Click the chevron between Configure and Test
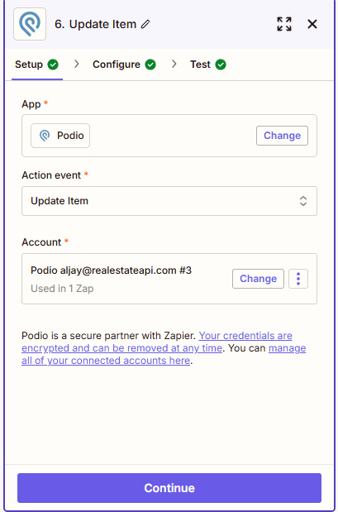Screen dimensions: 338x512 174,64
